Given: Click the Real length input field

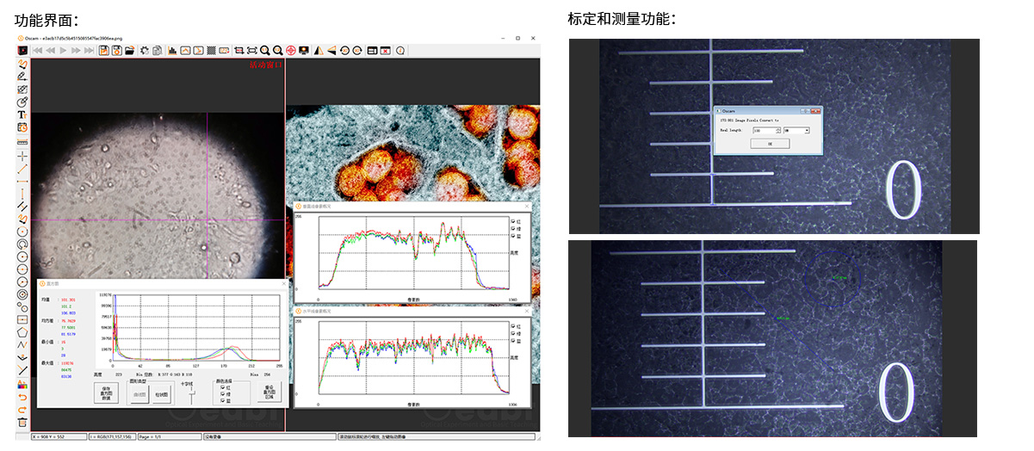Looking at the screenshot, I should point(762,130).
